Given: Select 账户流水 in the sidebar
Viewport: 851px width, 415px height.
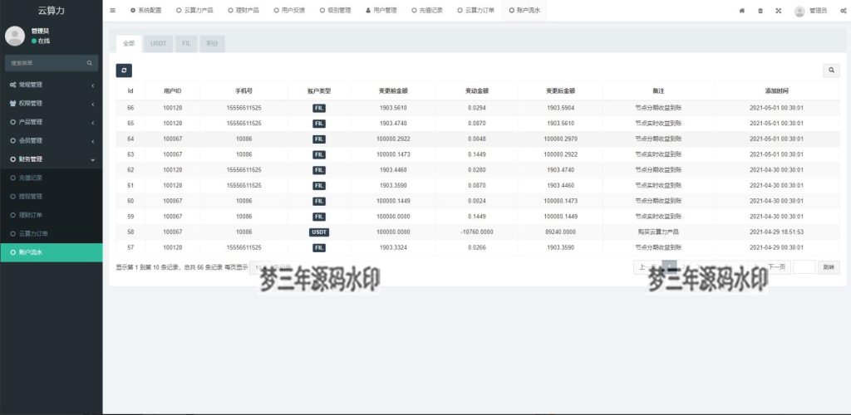Looking at the screenshot, I should (51, 252).
